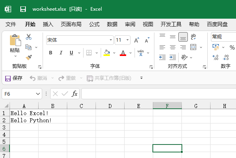Expand fill color dropdown arrow
Screen dimensions: 236x158
point(114,53)
